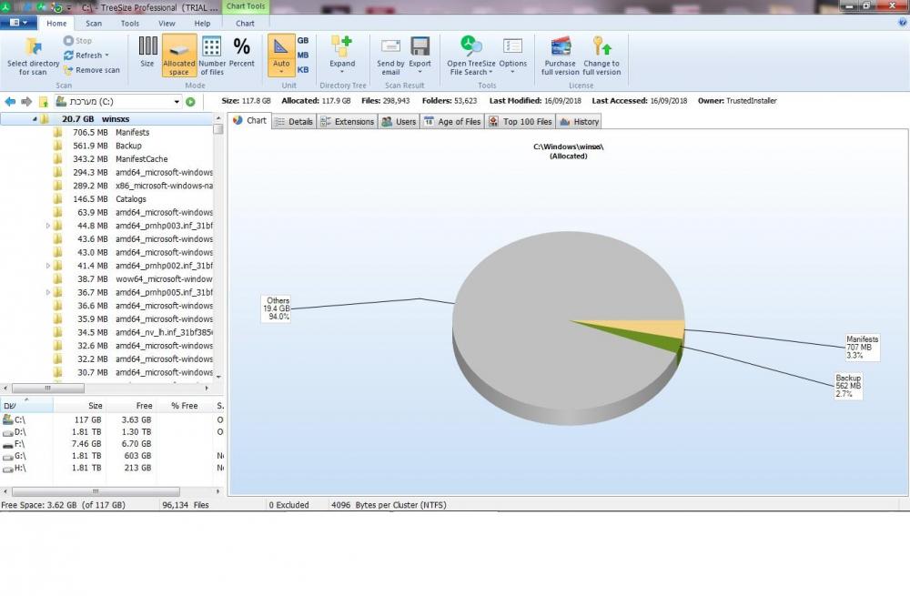
Task: Switch mode to Number of files
Action: (212, 56)
